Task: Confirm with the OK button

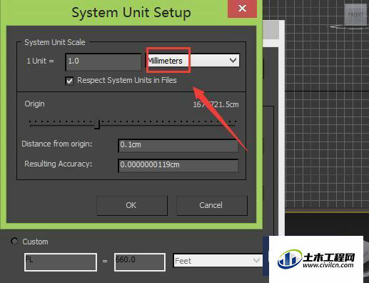Action: 132,205
